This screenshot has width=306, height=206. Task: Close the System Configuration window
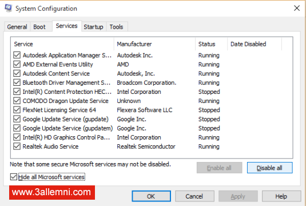click(297, 8)
